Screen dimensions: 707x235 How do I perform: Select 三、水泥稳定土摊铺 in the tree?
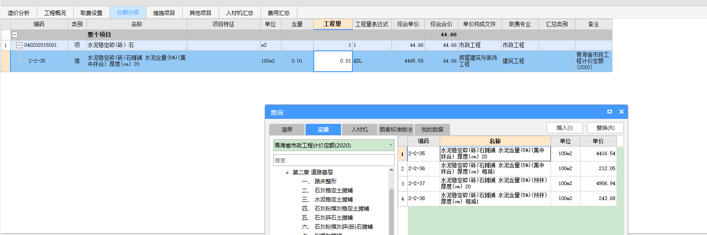[327, 200]
